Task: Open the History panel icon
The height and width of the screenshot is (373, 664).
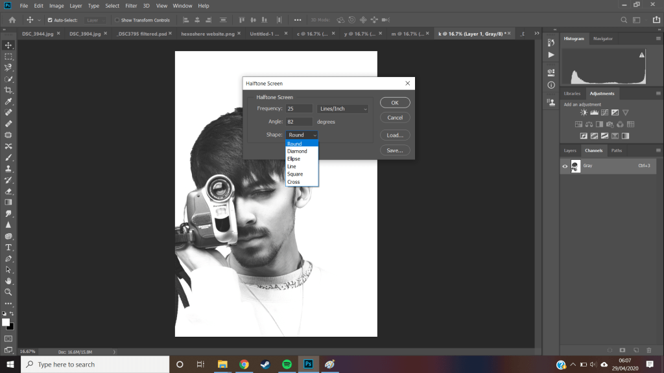Action: click(x=551, y=43)
